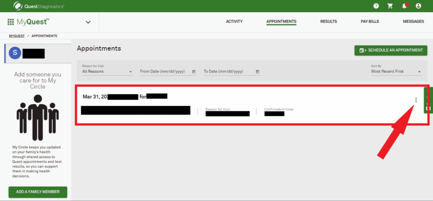Click the Mar 31 appointment date text
The height and width of the screenshot is (201, 433).
[95, 96]
